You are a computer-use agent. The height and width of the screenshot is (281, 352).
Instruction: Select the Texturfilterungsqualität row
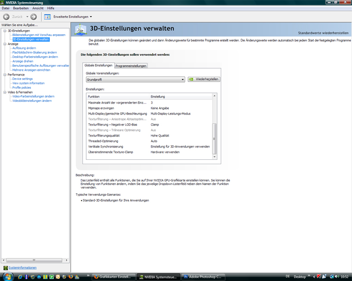tap(149, 136)
